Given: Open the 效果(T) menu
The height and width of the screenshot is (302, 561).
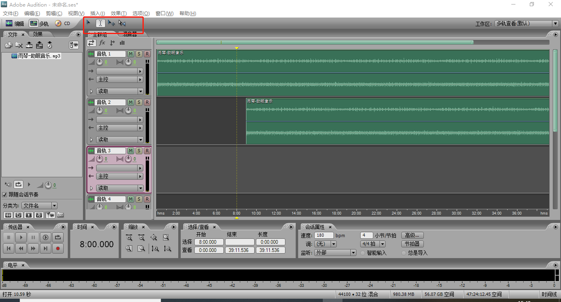Looking at the screenshot, I should (x=119, y=14).
